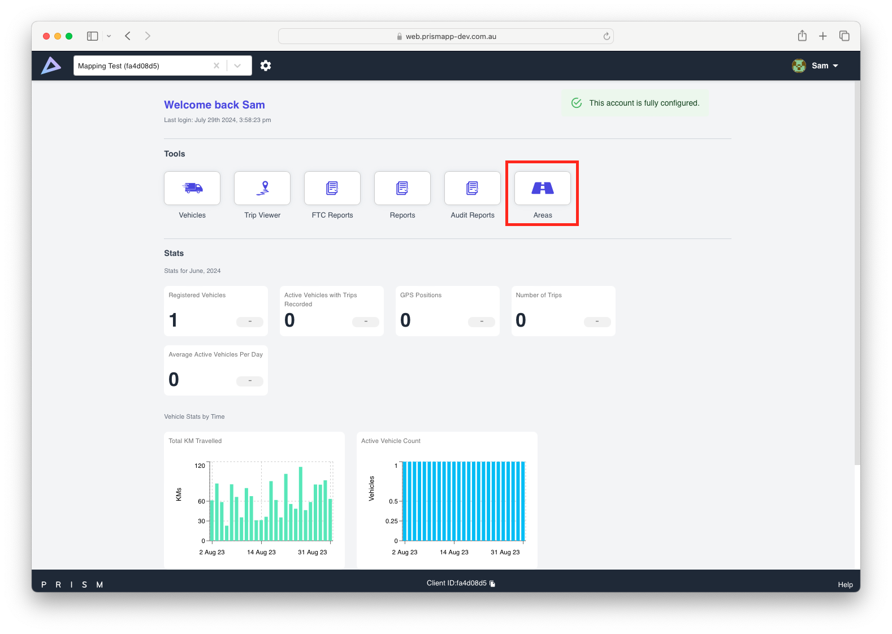
Task: Expand Safari sidebar options chevron
Action: [109, 36]
